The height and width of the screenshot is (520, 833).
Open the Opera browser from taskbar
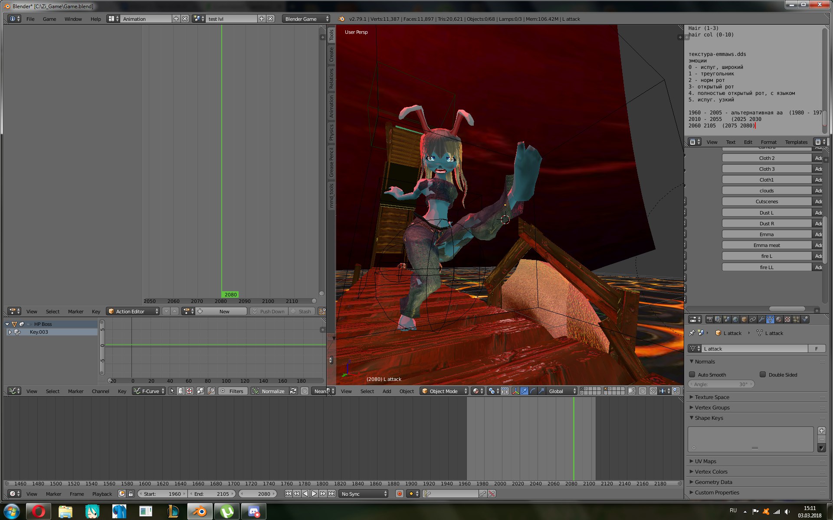tap(39, 511)
